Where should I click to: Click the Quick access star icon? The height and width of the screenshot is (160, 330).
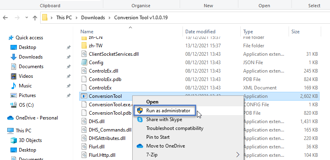pos(11,38)
